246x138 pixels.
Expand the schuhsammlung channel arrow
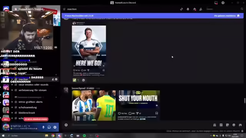pos(12,107)
